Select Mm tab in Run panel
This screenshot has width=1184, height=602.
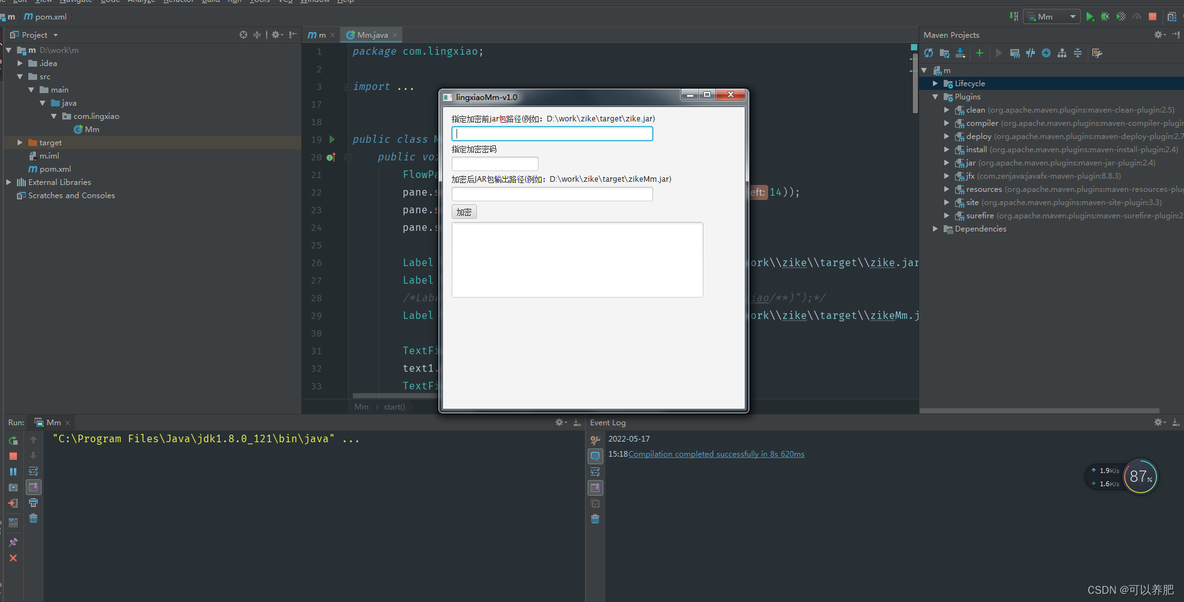pos(53,422)
